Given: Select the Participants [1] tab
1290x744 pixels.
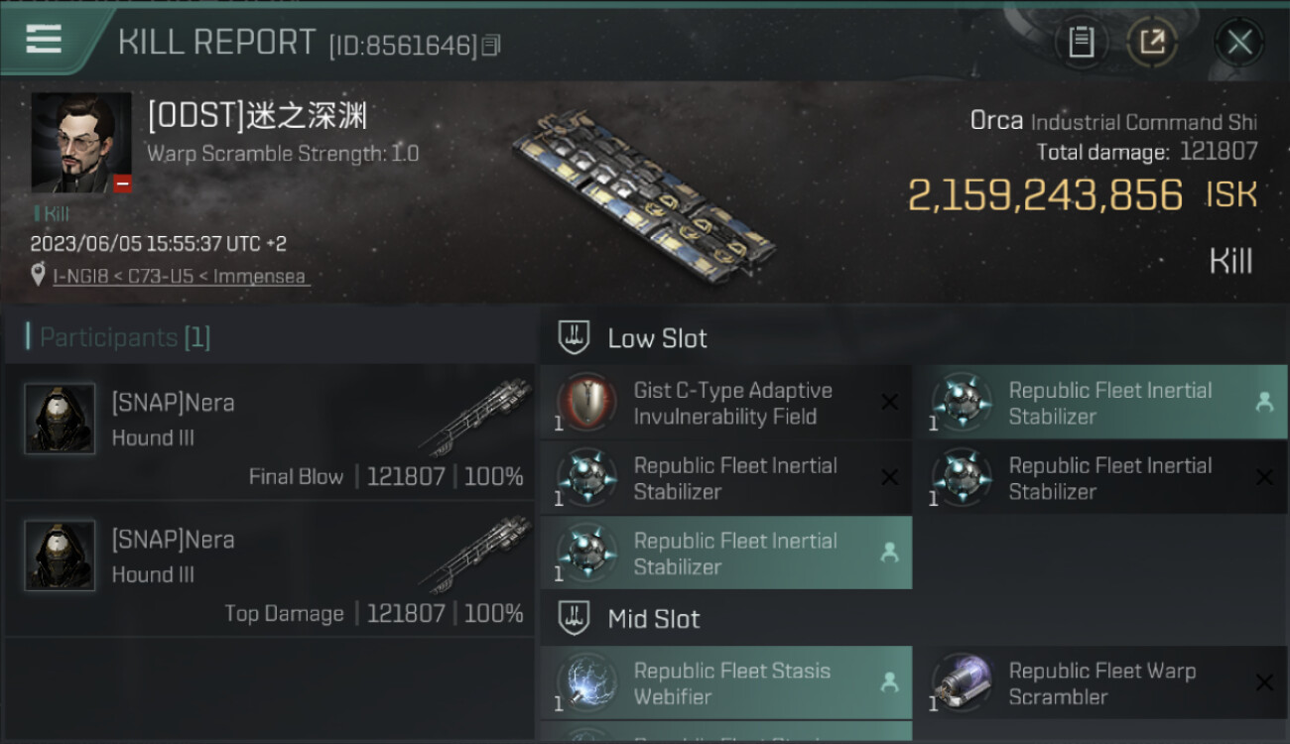Looking at the screenshot, I should coord(124,337).
